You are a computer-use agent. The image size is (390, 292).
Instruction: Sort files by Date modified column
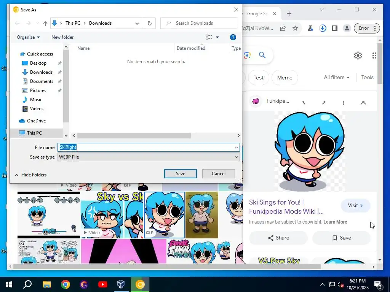pyautogui.click(x=191, y=48)
